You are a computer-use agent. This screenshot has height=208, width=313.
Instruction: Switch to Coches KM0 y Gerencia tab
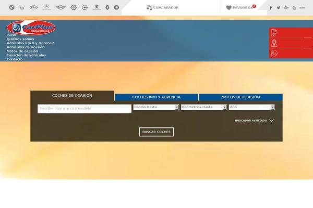click(x=156, y=97)
